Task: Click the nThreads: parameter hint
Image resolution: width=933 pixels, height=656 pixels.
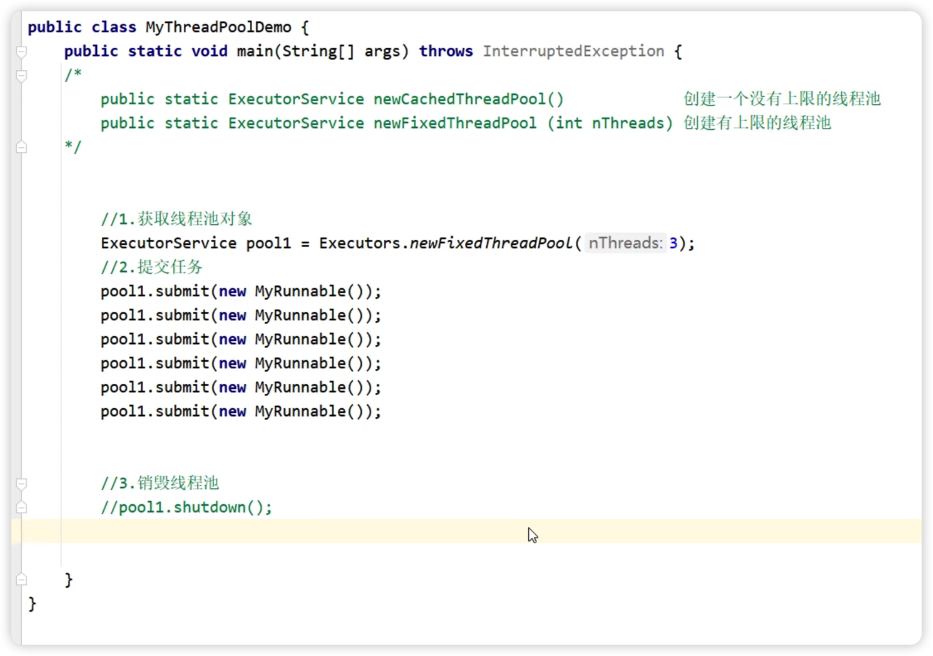Action: (x=625, y=243)
